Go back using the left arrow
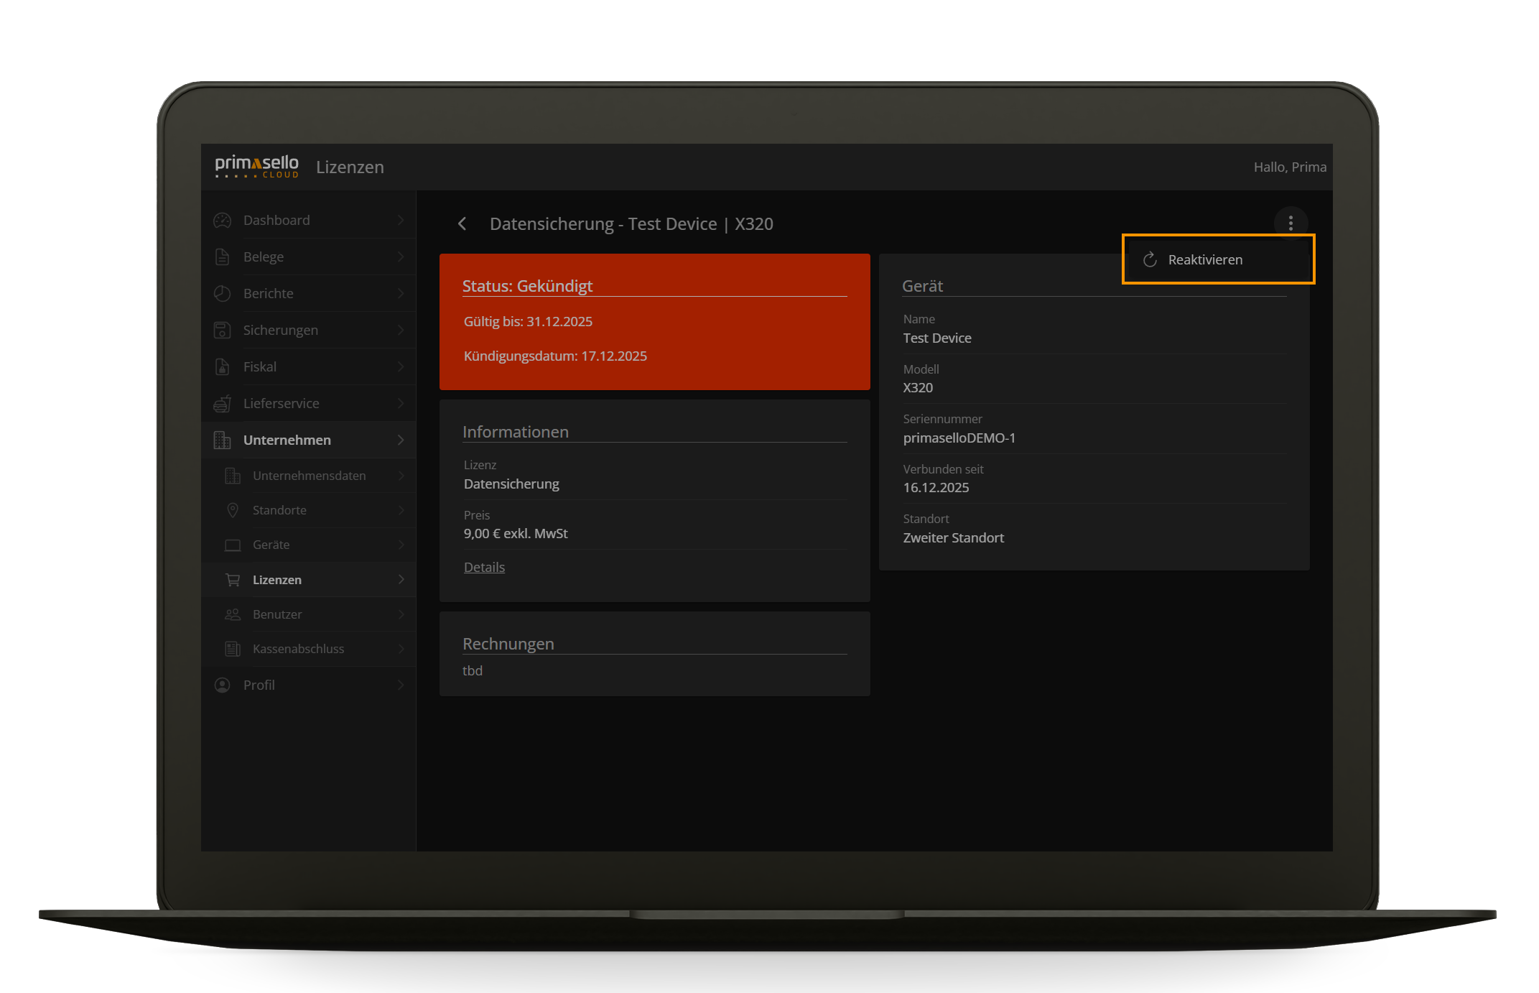Viewport: 1539px width, 993px height. 462,224
